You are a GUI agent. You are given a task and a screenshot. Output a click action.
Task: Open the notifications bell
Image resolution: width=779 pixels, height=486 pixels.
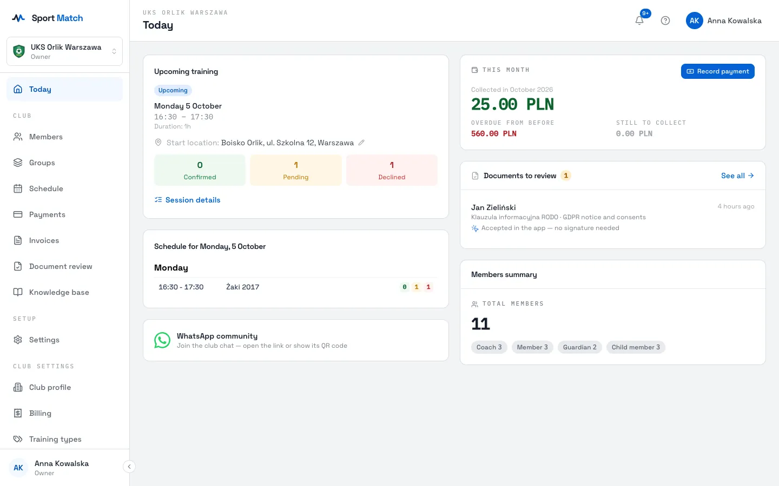[x=639, y=21]
